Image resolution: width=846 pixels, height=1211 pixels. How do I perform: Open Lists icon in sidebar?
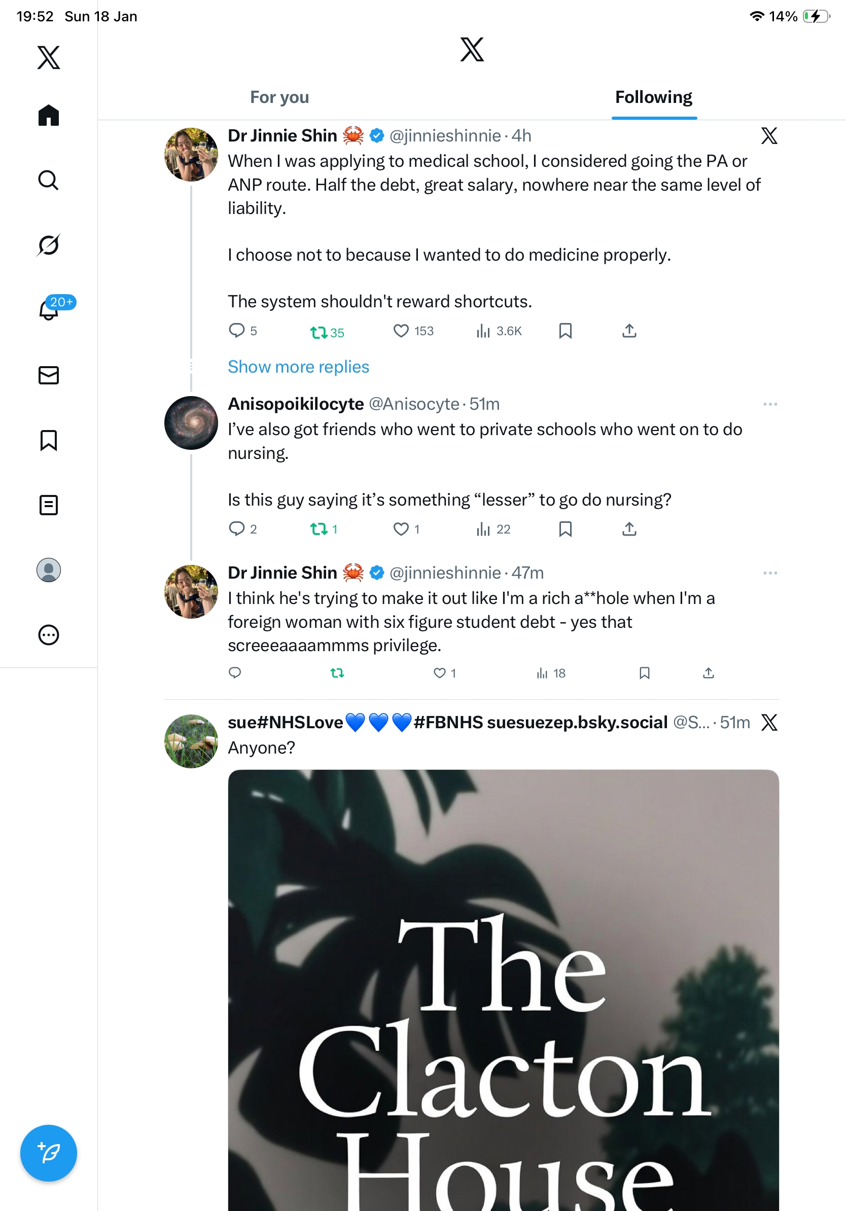[49, 505]
